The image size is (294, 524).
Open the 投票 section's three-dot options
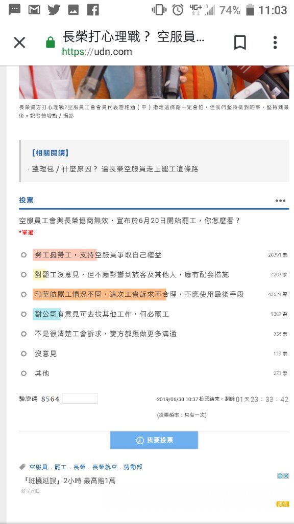pos(280,201)
